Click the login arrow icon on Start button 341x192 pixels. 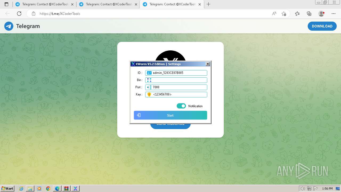[x=139, y=115]
